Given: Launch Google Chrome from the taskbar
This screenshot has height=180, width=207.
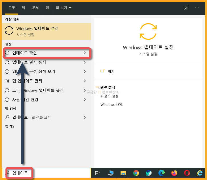Looking at the screenshot, I should coord(136,173).
